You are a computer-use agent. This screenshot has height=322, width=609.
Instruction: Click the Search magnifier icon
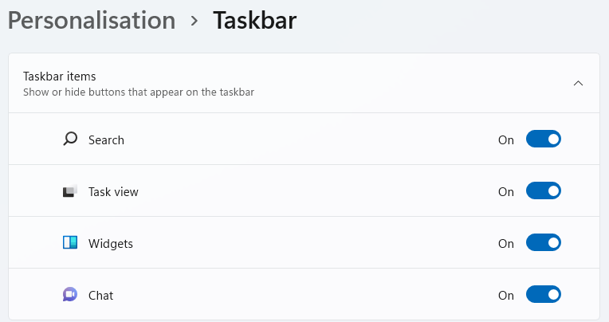[x=70, y=139]
